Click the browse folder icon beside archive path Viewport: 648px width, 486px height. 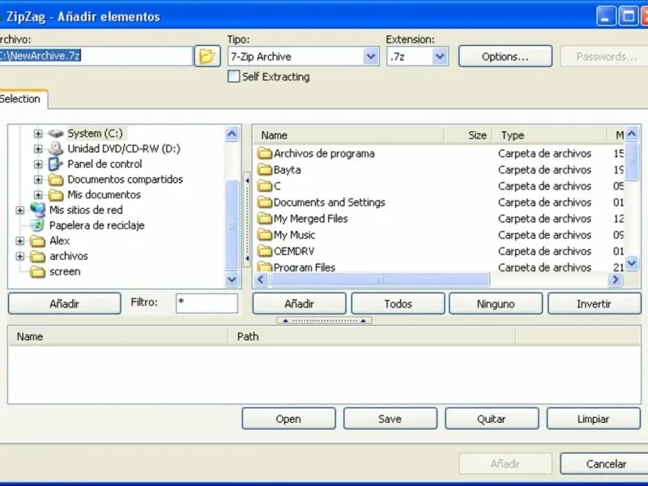(x=207, y=56)
